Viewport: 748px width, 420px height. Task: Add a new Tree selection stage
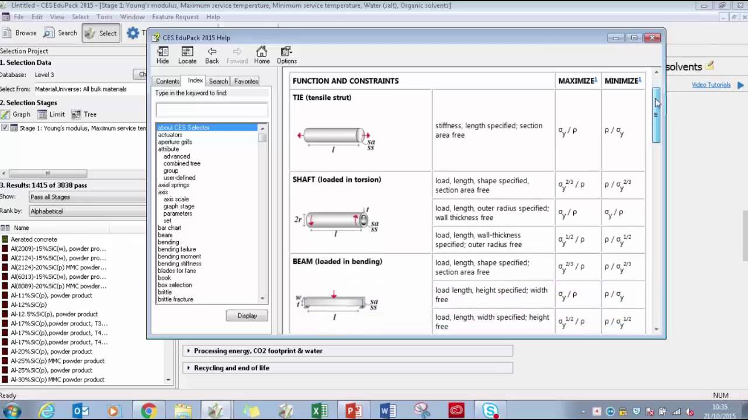point(84,114)
